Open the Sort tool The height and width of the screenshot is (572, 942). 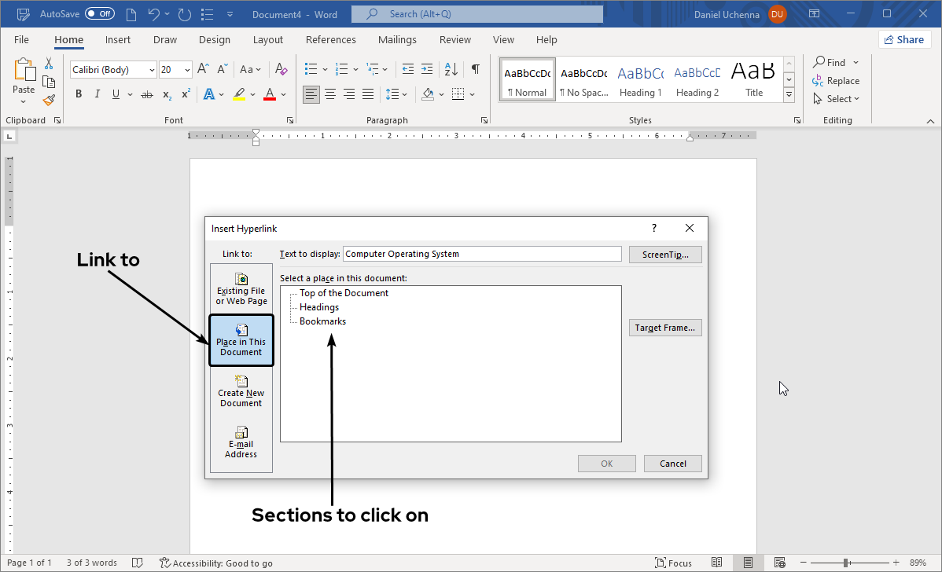click(449, 69)
